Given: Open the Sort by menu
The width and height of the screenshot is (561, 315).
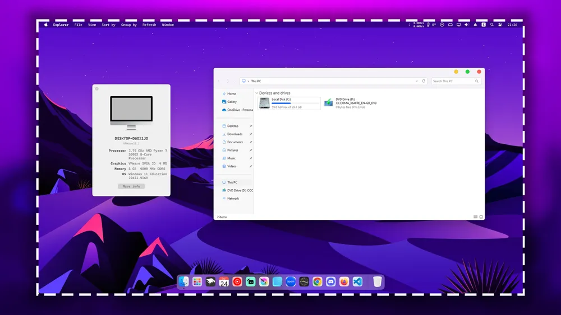Looking at the screenshot, I should pos(108,25).
